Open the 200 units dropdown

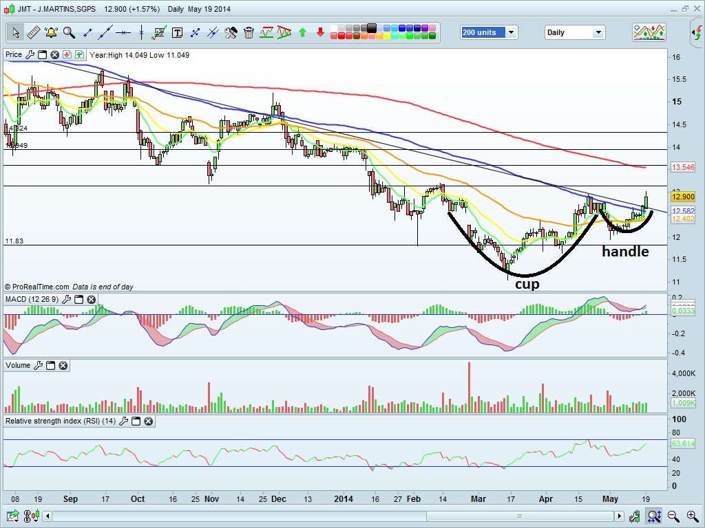click(512, 32)
